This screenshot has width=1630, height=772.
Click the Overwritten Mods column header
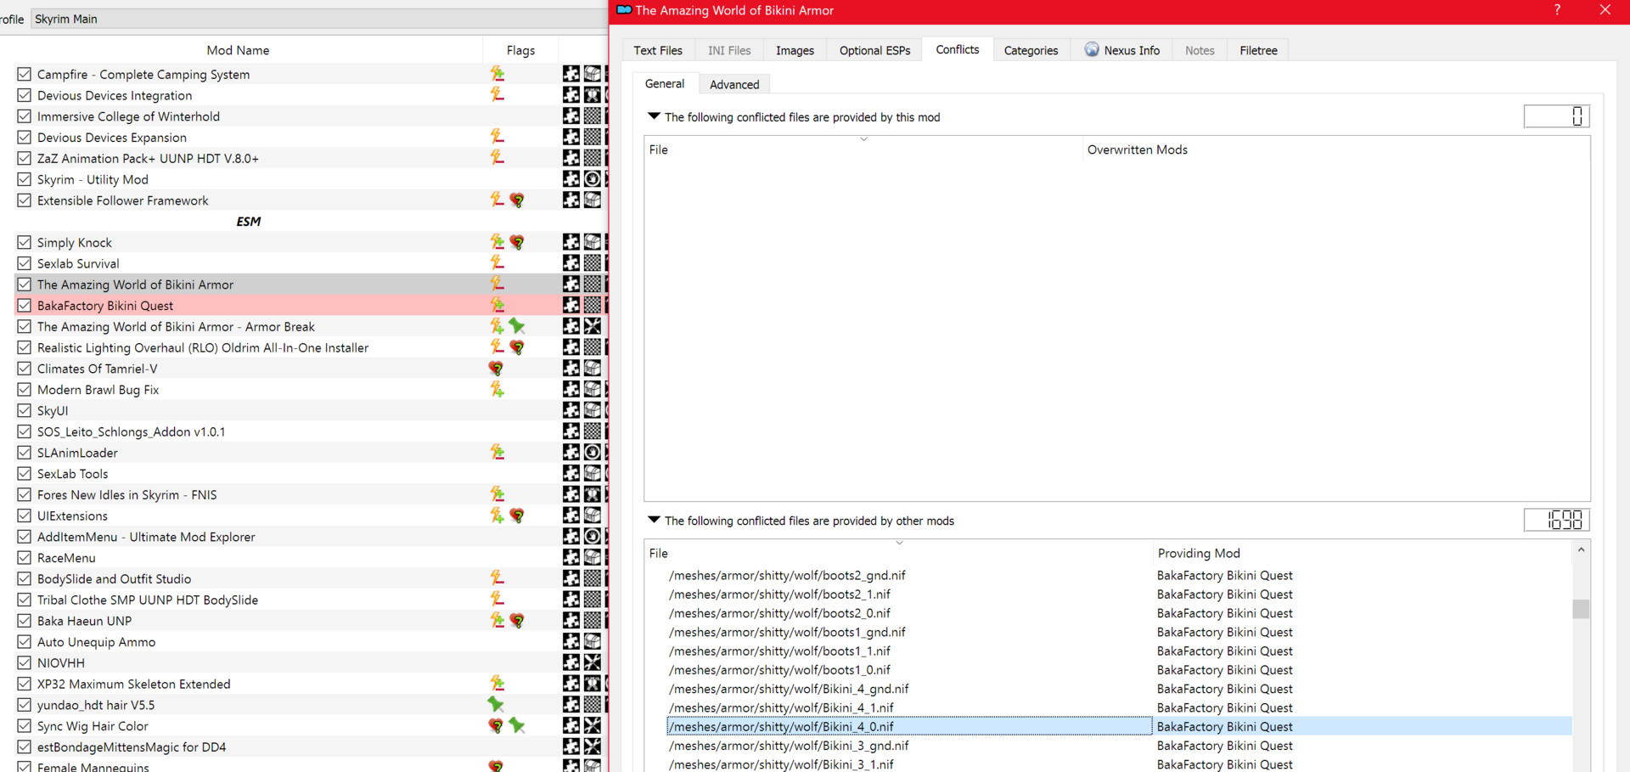[x=1335, y=149]
